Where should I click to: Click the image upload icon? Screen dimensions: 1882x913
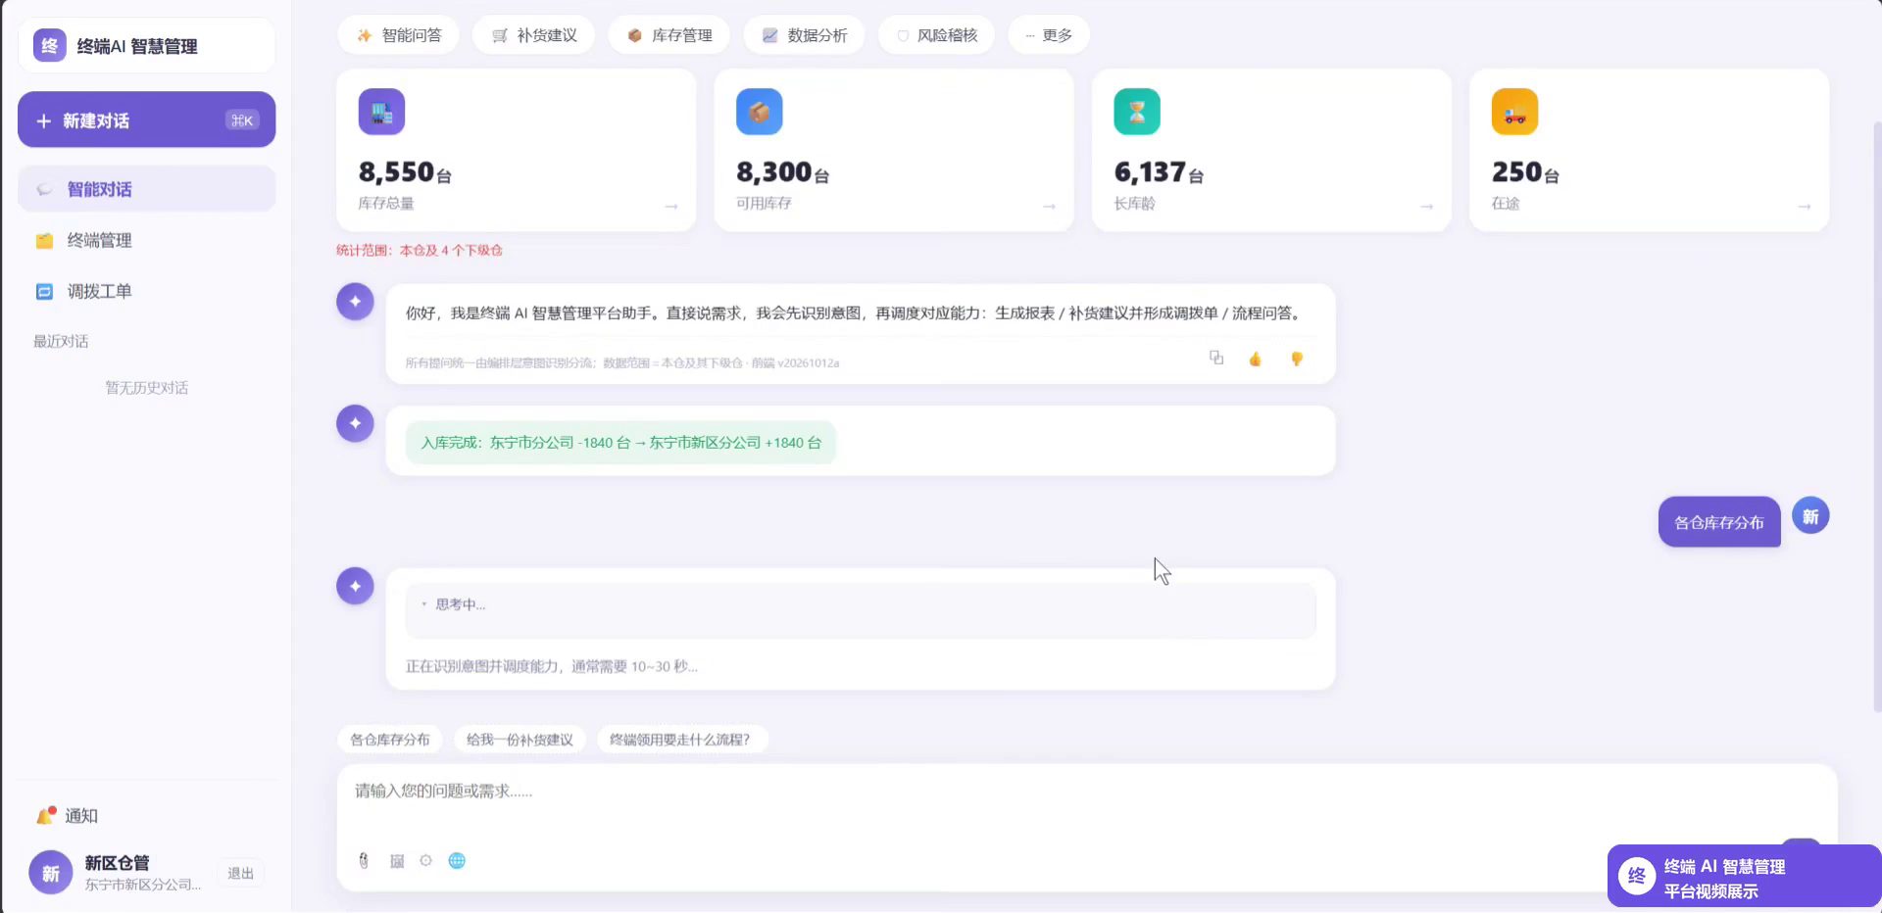397,860
